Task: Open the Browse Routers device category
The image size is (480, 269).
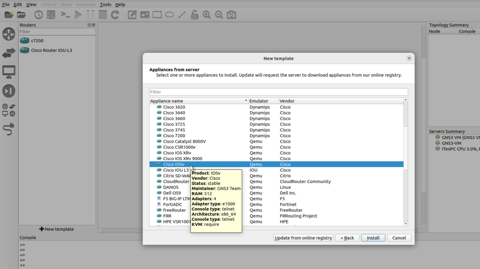Action: [9, 34]
